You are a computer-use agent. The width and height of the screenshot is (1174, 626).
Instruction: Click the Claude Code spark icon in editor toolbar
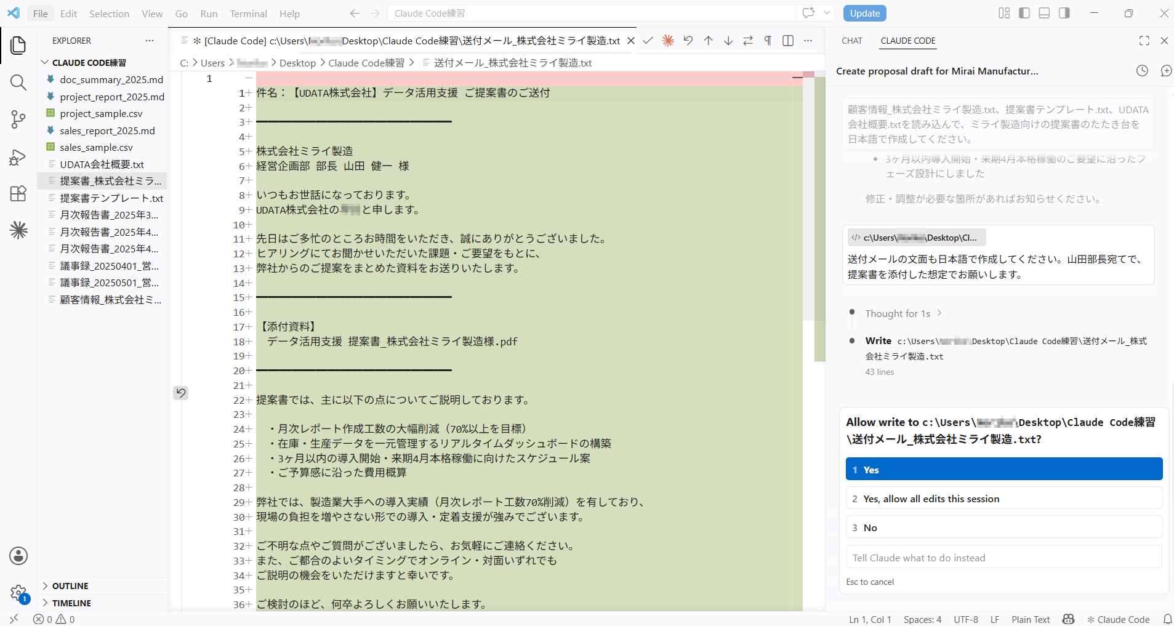tap(668, 41)
